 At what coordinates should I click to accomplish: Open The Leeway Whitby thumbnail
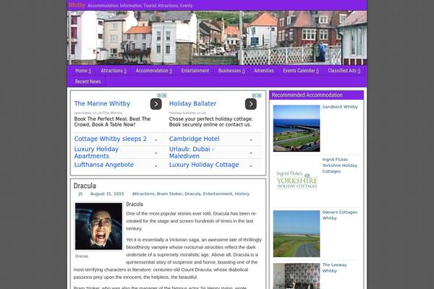(x=297, y=276)
